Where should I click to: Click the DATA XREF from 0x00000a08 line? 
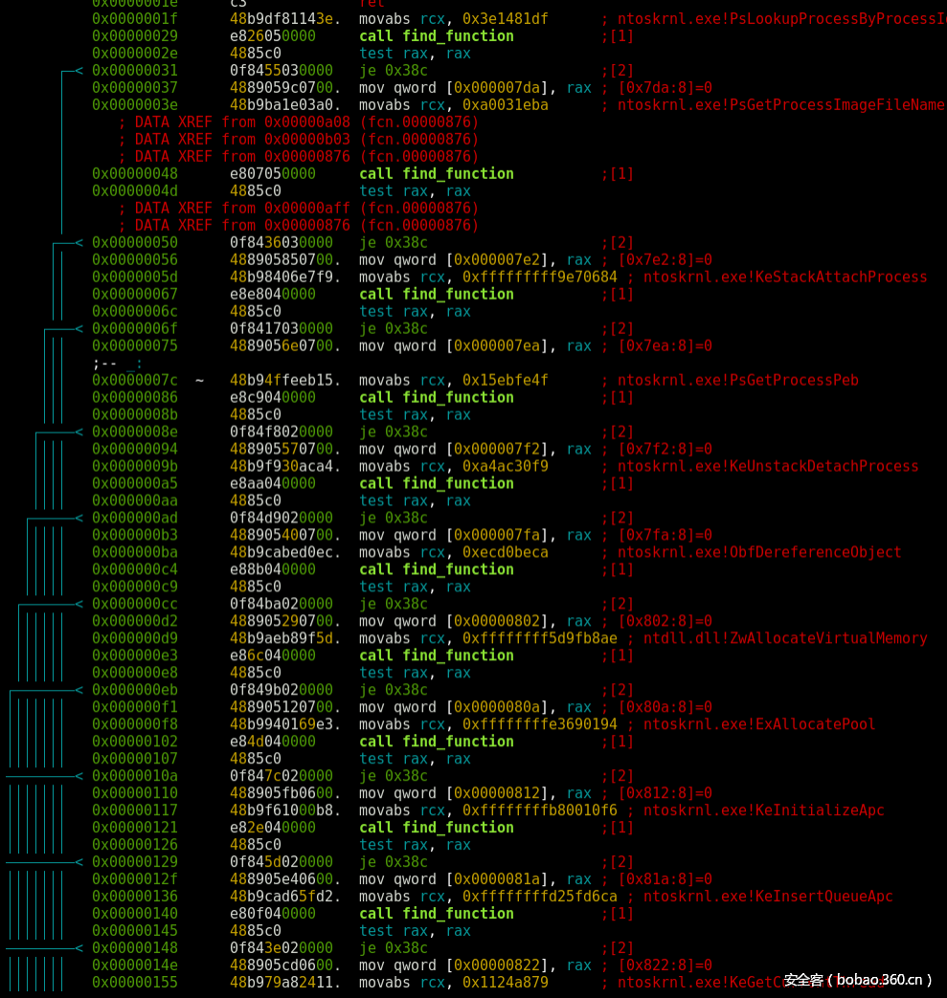tap(298, 122)
